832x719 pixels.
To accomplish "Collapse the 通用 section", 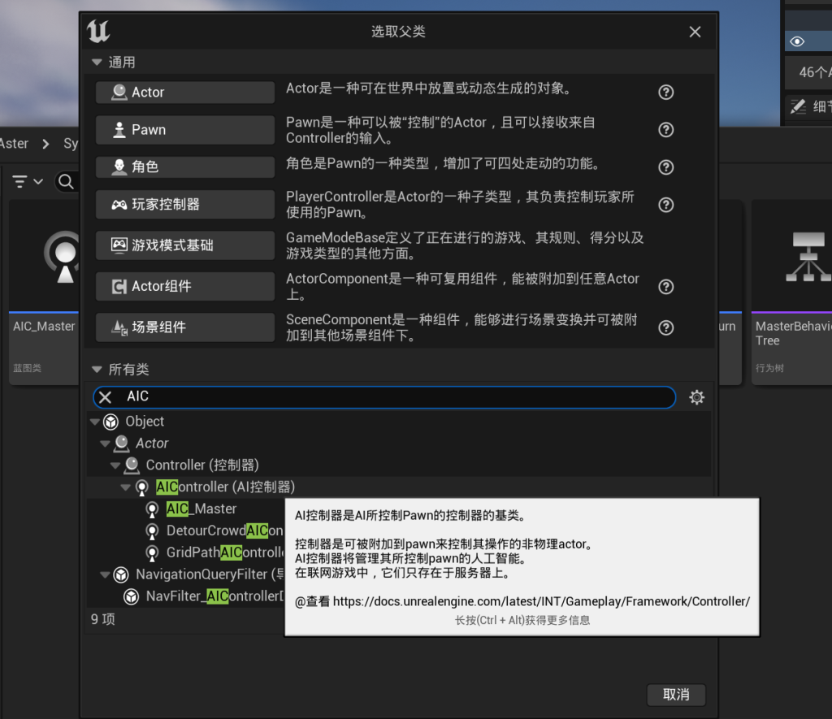I will tap(97, 63).
